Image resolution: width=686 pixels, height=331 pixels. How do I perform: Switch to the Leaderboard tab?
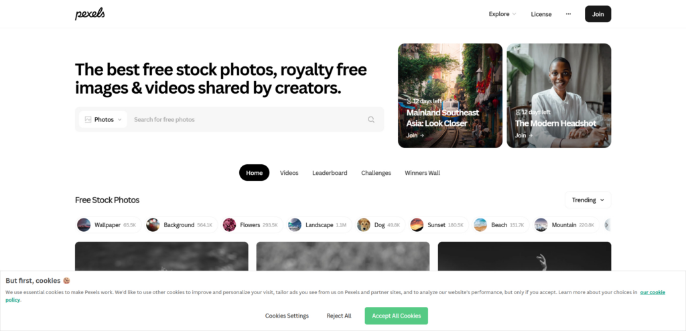pos(330,173)
